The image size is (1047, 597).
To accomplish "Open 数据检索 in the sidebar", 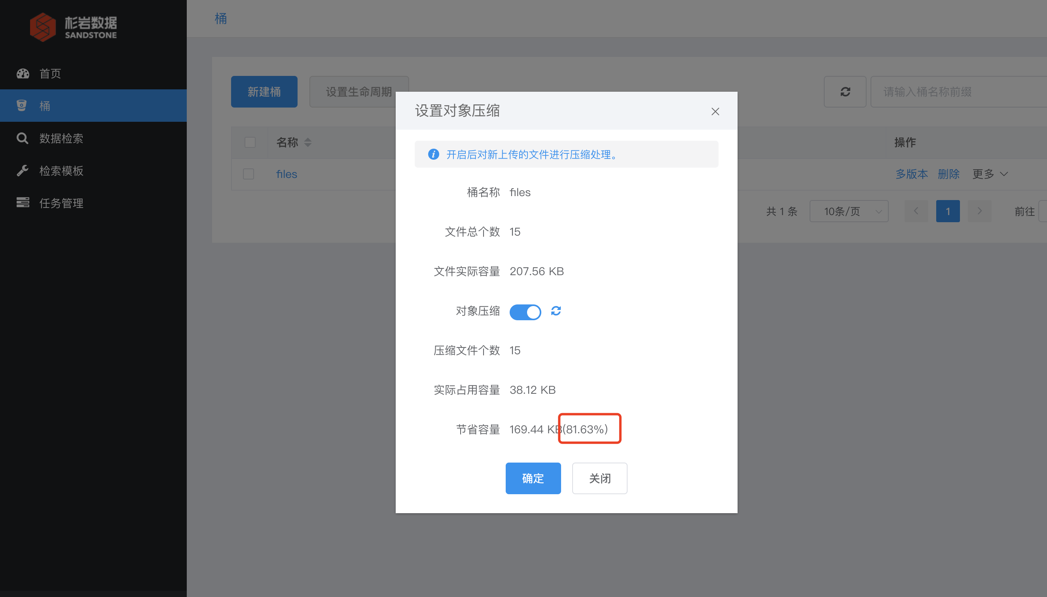I will coord(93,138).
